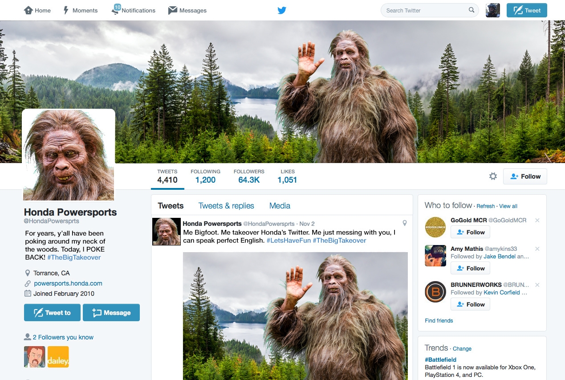
Task: Open the Nov 2 tweet timestamp
Action: [307, 224]
